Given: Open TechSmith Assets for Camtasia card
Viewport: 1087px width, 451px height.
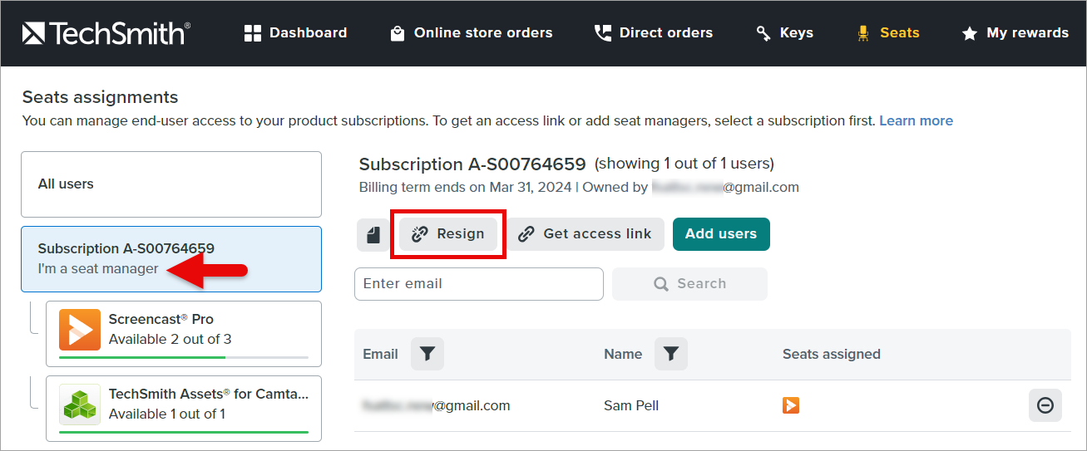Looking at the screenshot, I should coord(184,409).
